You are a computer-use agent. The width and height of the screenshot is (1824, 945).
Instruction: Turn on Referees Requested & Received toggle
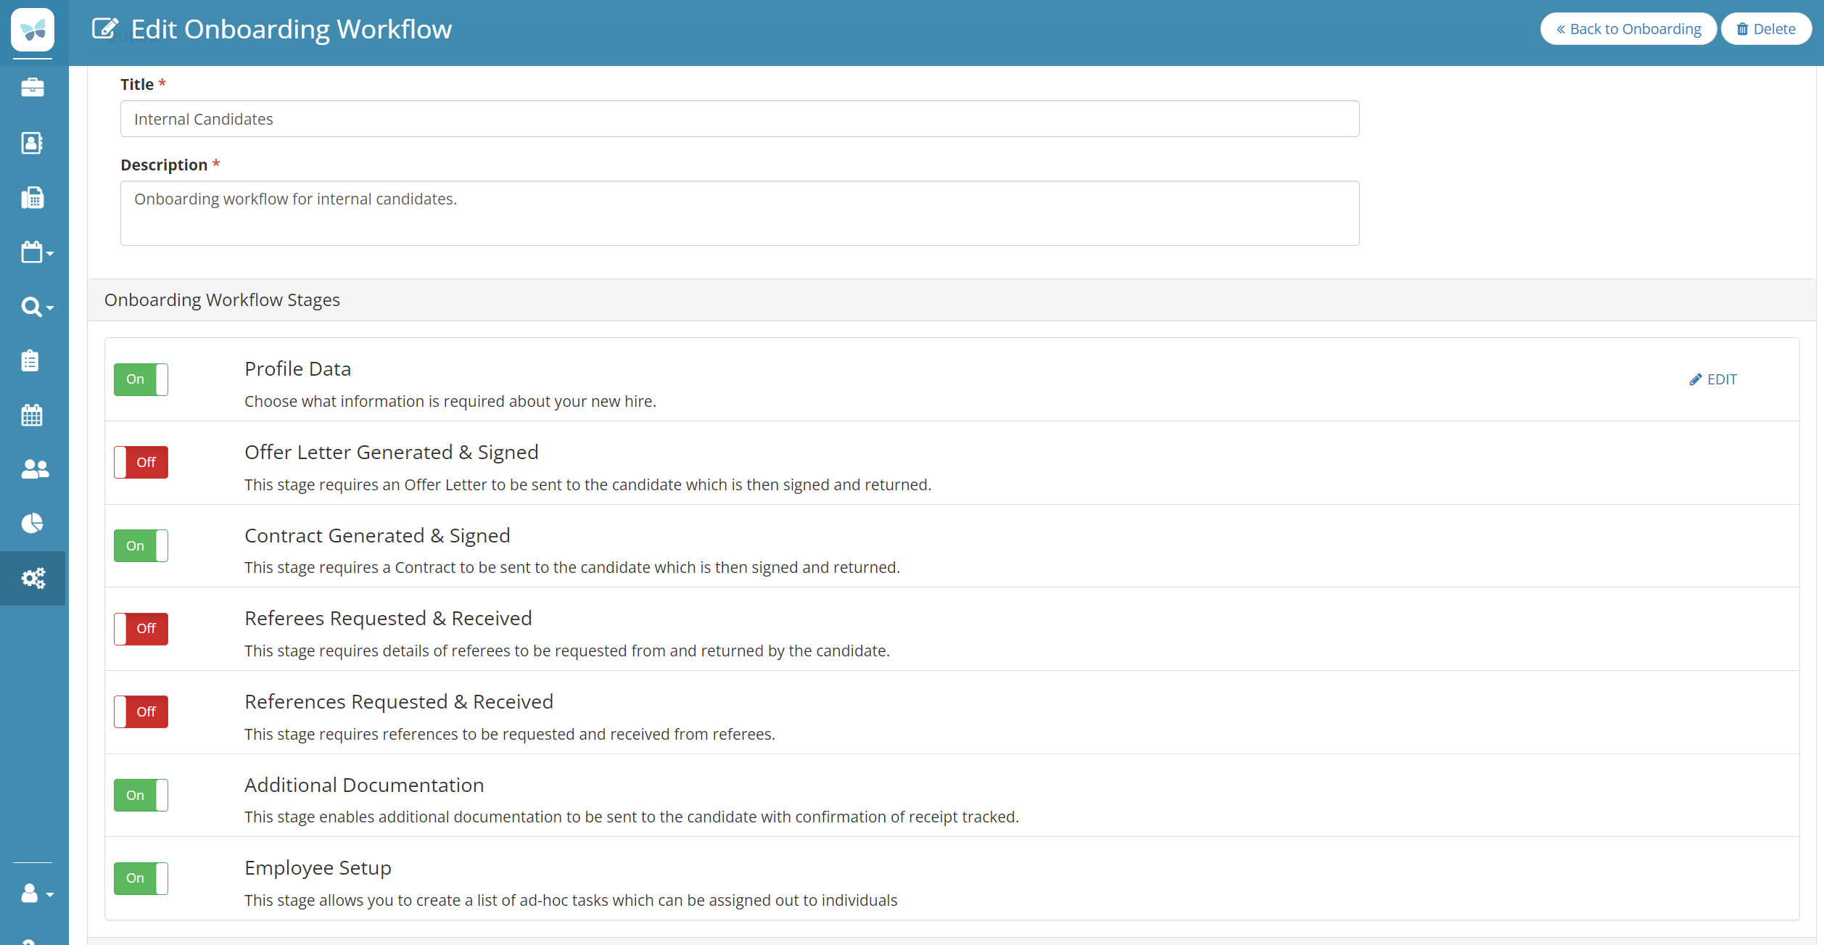click(x=141, y=629)
